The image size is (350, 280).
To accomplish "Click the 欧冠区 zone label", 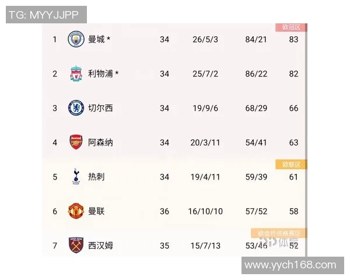I will tap(291, 27).
